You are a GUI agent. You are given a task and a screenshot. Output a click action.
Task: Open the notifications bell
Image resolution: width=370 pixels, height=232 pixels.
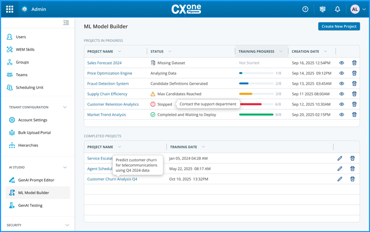pos(337,9)
